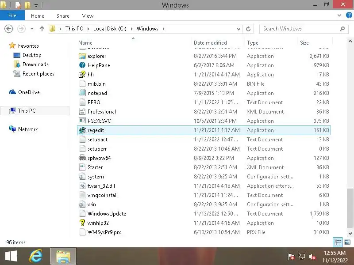Open the Customize Quick Access Toolbar dropdown
Viewport: 354px width, 265px height.
pyautogui.click(x=36, y=5)
